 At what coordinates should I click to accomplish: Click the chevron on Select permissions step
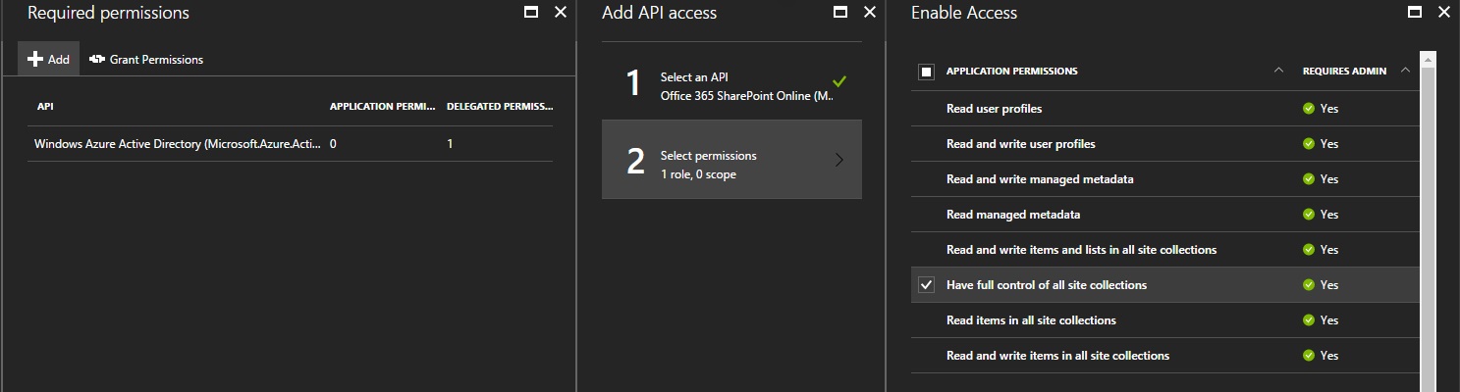[x=838, y=160]
